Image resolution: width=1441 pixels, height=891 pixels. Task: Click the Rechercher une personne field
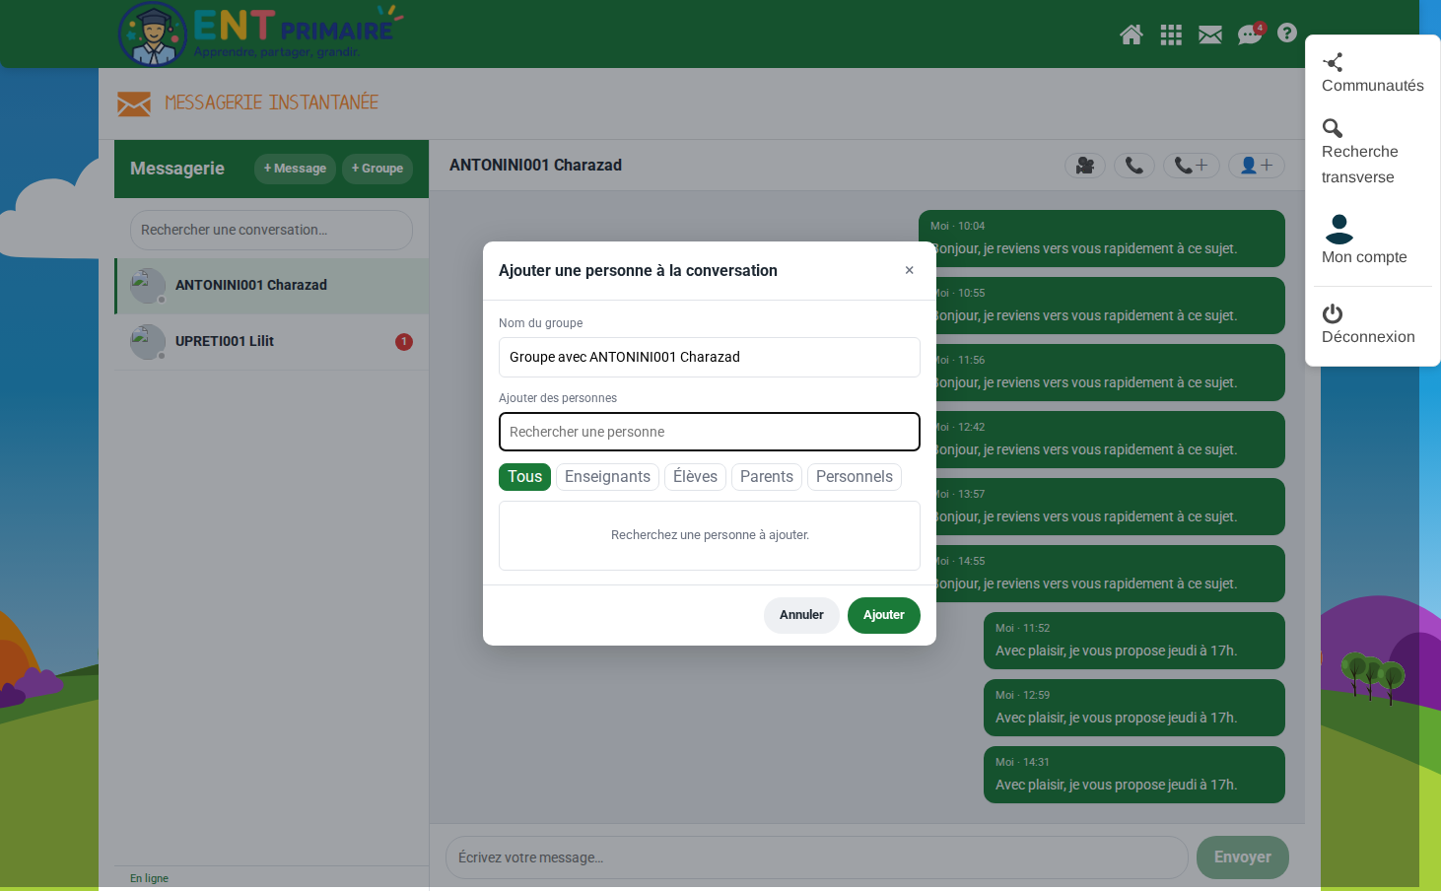(x=710, y=432)
